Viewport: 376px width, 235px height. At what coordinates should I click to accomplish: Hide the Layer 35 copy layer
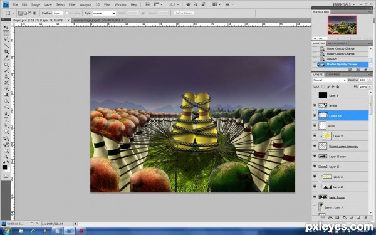click(315, 156)
